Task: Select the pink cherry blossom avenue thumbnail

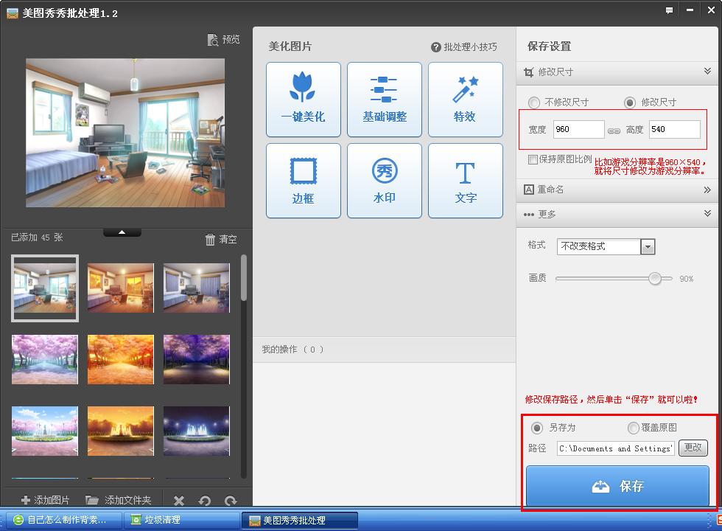Action: pos(45,360)
